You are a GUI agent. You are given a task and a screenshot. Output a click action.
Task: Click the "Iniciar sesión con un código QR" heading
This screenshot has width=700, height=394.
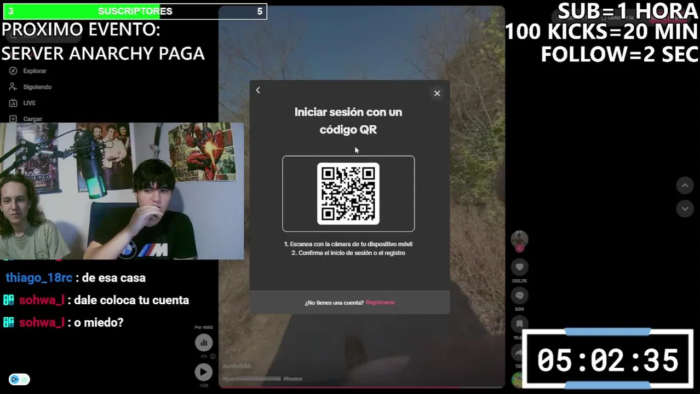[348, 121]
